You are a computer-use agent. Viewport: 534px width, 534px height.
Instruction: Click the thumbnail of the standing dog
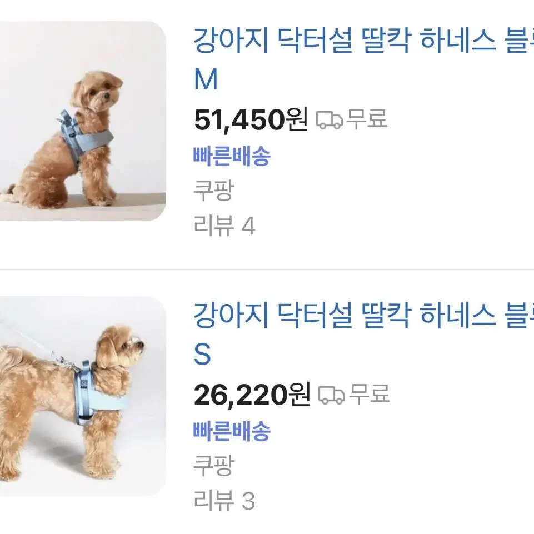pos(83,396)
